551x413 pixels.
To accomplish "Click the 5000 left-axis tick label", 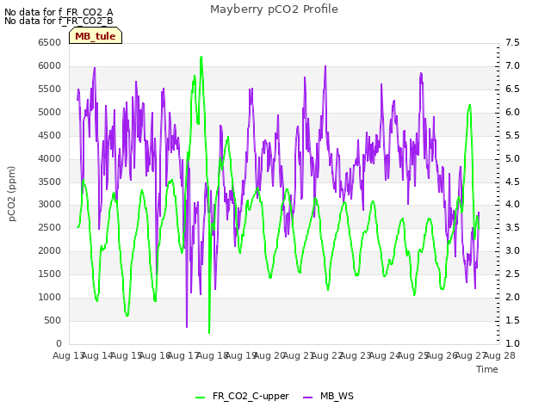I will click(x=50, y=112).
